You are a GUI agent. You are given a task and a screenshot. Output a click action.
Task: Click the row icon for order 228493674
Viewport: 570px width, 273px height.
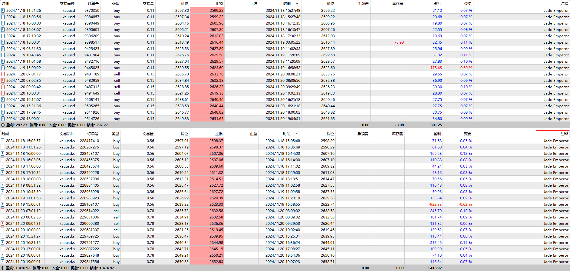2,166
